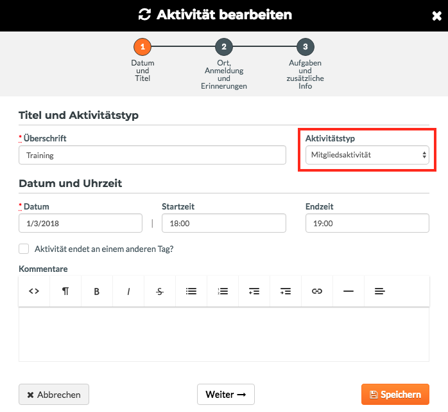This screenshot has height=412, width=448.
Task: Focus the Startzeit time field
Action: tap(224, 223)
